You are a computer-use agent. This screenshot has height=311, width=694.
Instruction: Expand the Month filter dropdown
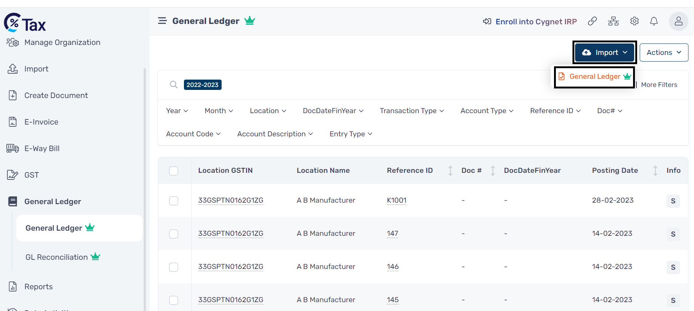[219, 111]
